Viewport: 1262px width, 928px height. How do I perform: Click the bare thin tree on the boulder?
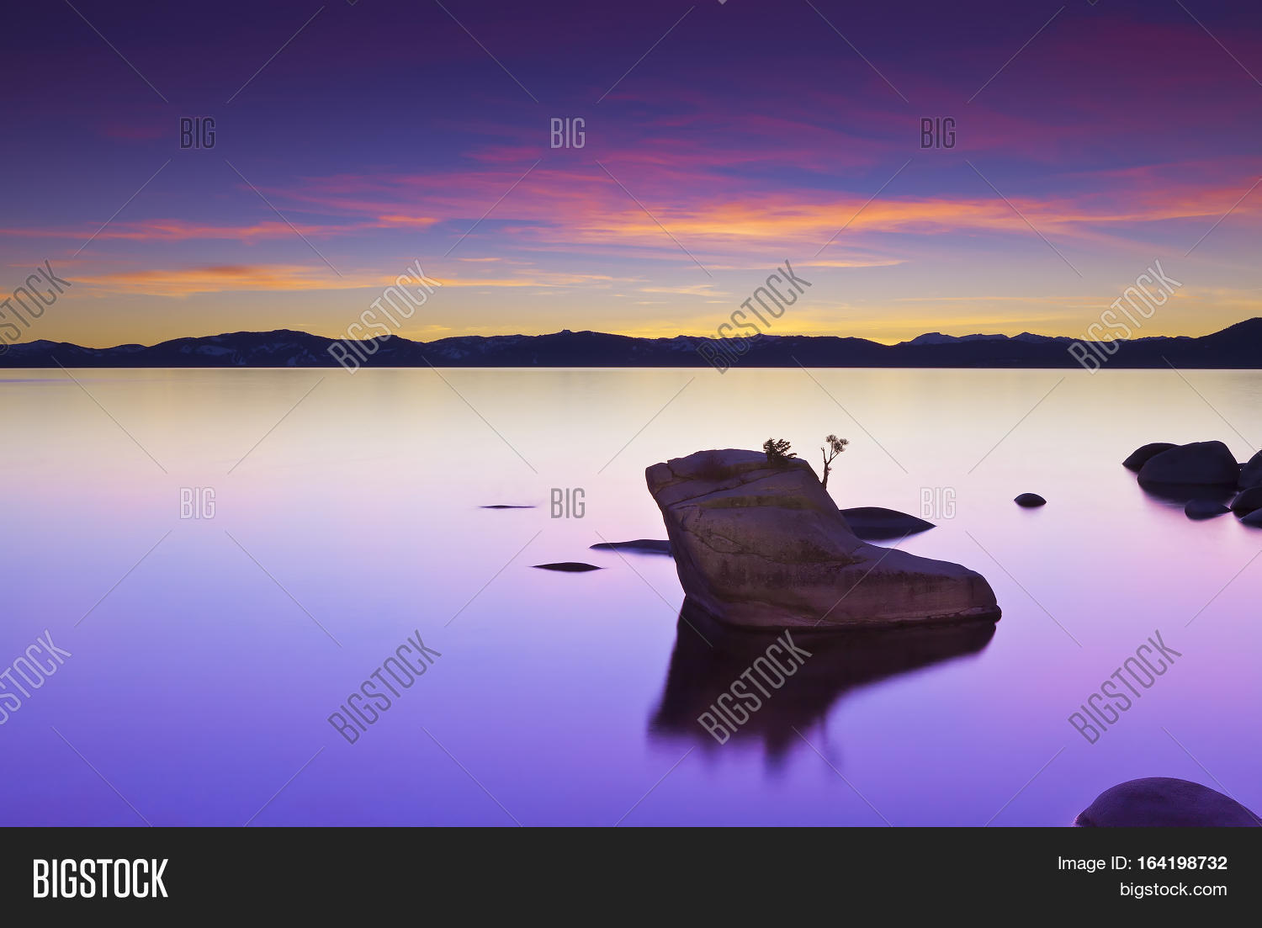(x=832, y=455)
